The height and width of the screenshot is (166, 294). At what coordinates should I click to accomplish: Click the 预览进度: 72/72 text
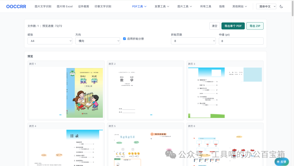[52, 26]
